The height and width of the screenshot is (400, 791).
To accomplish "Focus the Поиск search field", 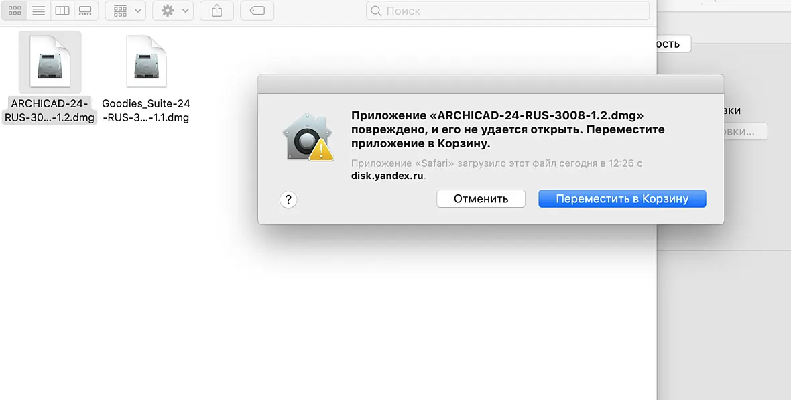I will point(507,11).
